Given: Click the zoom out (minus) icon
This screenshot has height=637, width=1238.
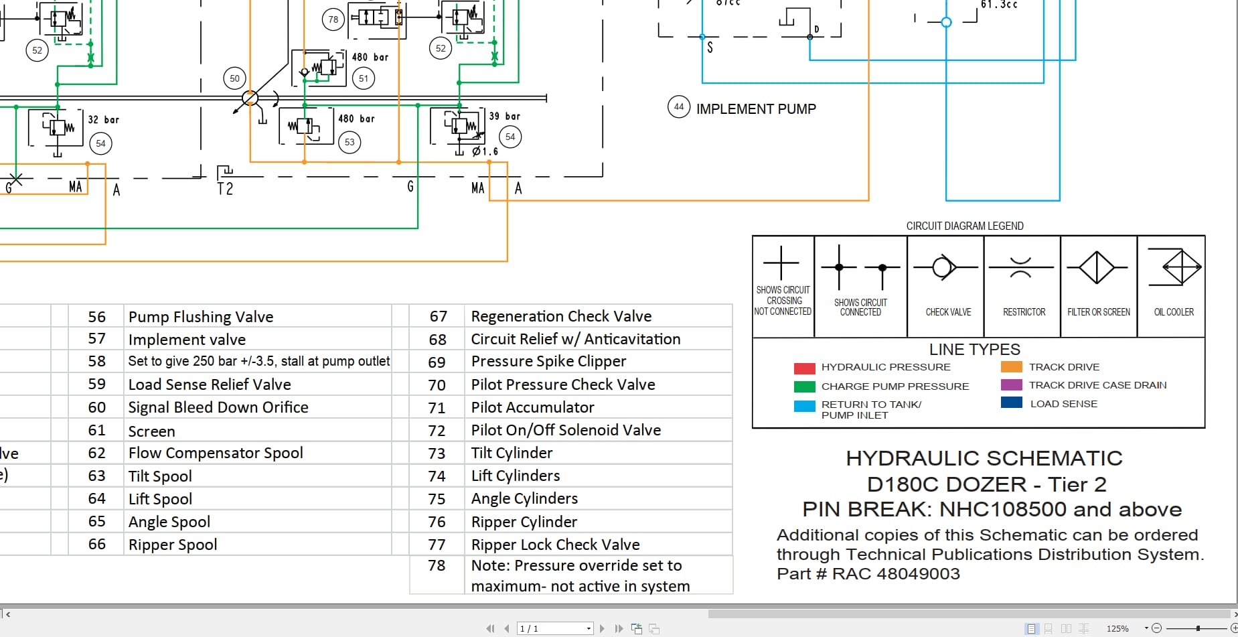Looking at the screenshot, I should point(1157,628).
